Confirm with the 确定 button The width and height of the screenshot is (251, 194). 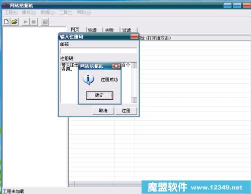(x=99, y=95)
